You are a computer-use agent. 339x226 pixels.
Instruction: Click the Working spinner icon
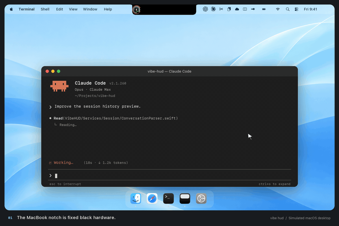tap(50, 163)
